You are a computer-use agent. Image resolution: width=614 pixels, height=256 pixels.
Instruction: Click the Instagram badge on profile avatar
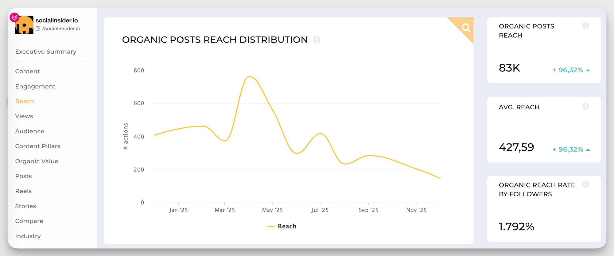14,17
